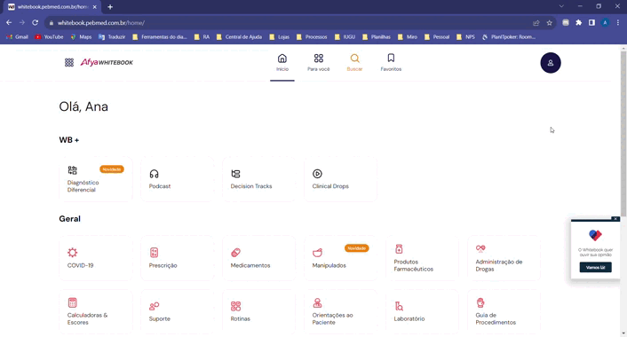Open the Clinical Drops card

click(341, 179)
